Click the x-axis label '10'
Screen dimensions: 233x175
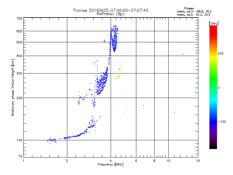pos(168,161)
